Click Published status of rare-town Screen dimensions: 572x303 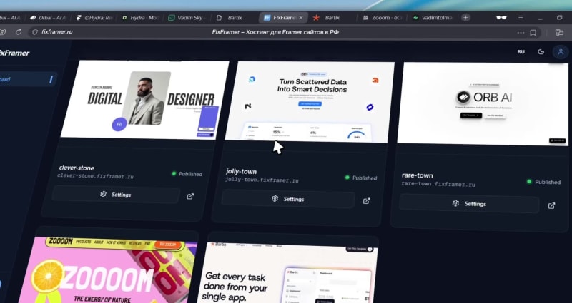(x=543, y=182)
